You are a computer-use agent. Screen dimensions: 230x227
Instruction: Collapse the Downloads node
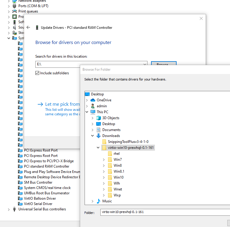(92, 136)
